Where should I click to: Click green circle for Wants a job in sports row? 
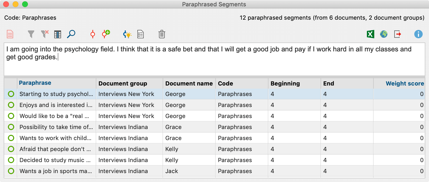[11, 171]
